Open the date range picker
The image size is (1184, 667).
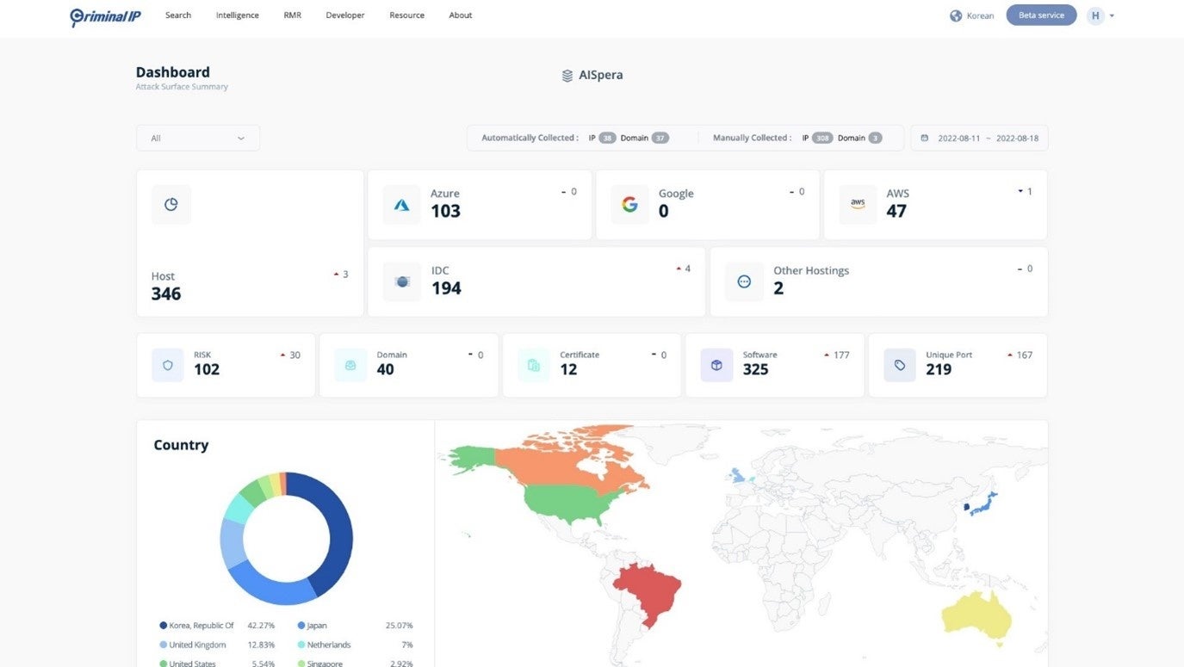click(979, 138)
